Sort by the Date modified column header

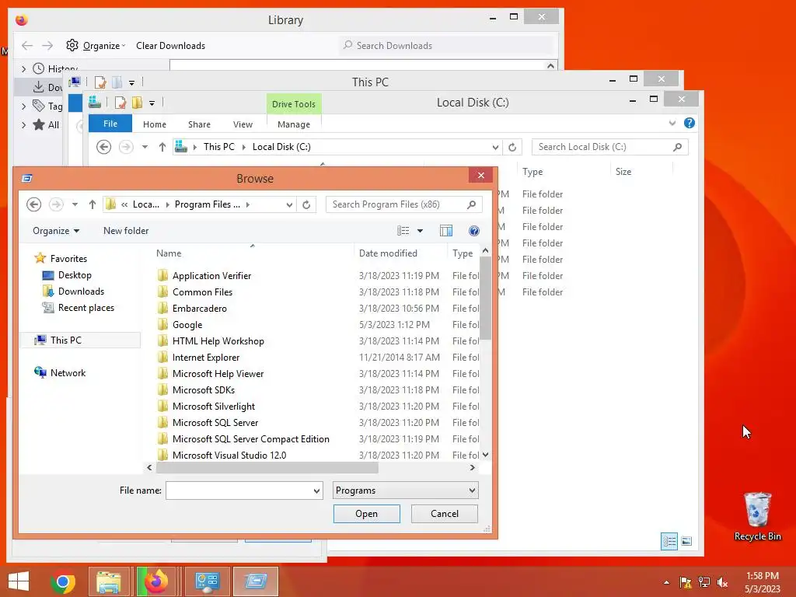388,253
